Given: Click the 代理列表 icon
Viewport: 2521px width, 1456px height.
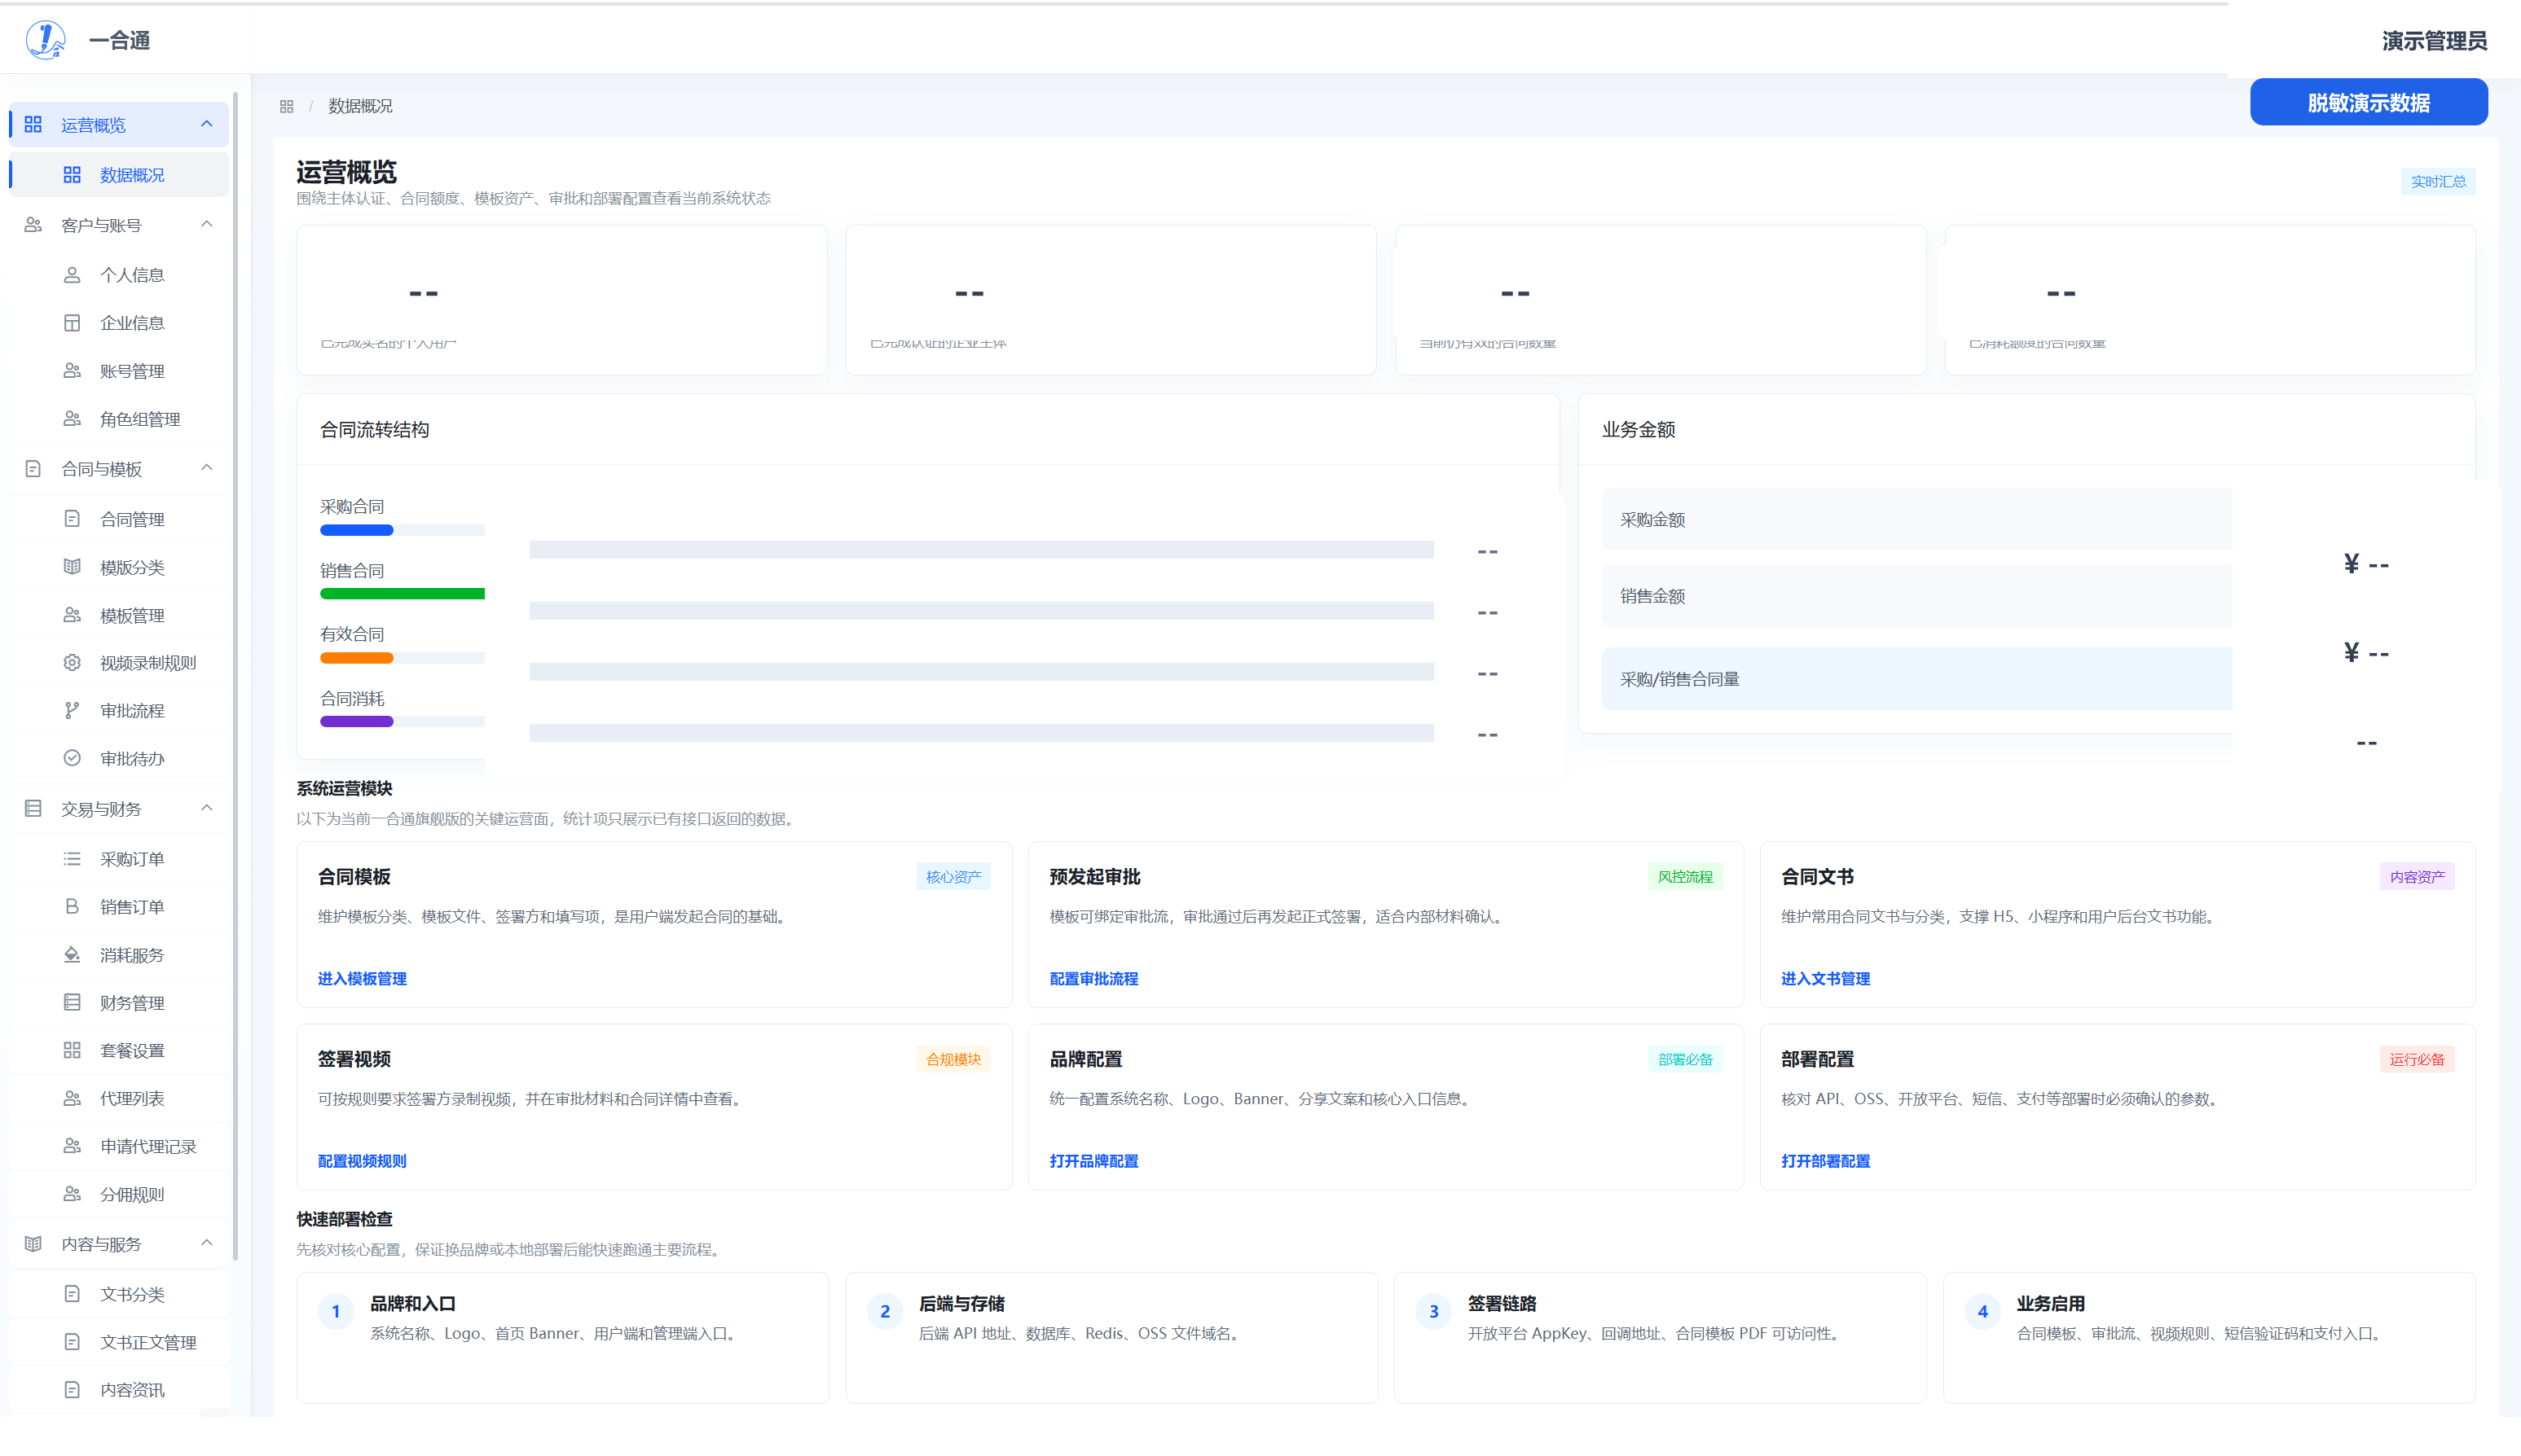Looking at the screenshot, I should [72, 1099].
